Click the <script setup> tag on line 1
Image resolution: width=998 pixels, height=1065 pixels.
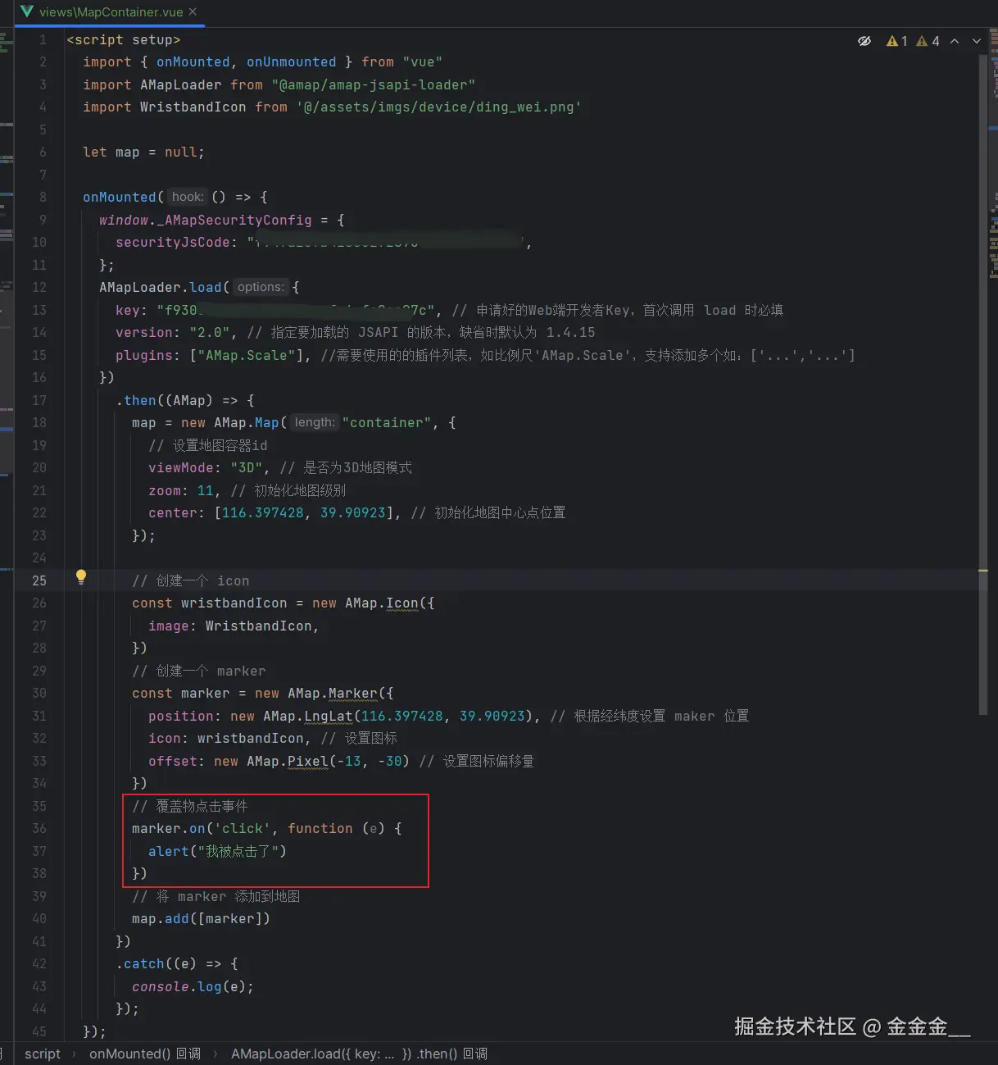tap(124, 40)
